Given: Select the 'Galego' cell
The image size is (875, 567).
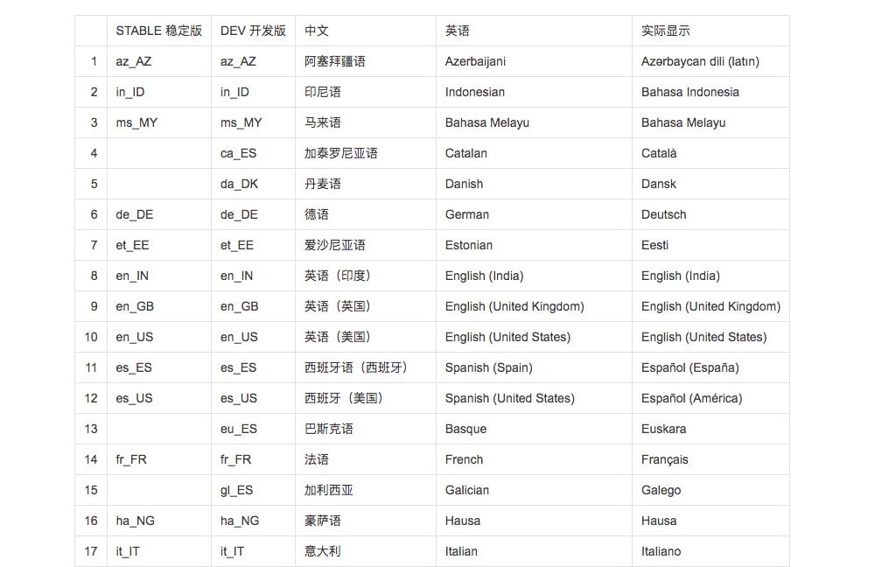Looking at the screenshot, I should [710, 491].
